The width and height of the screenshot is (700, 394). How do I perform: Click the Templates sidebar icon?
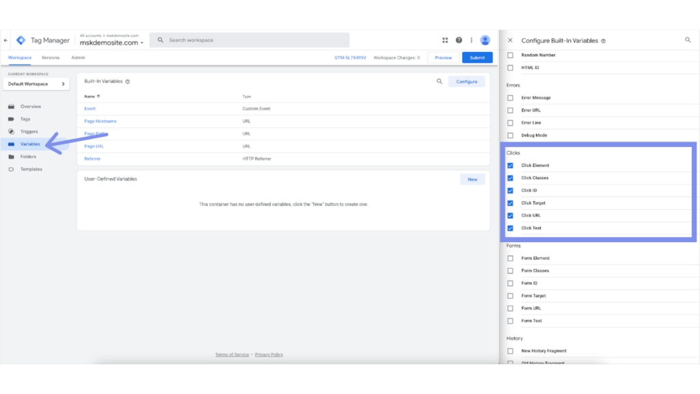pyautogui.click(x=11, y=169)
